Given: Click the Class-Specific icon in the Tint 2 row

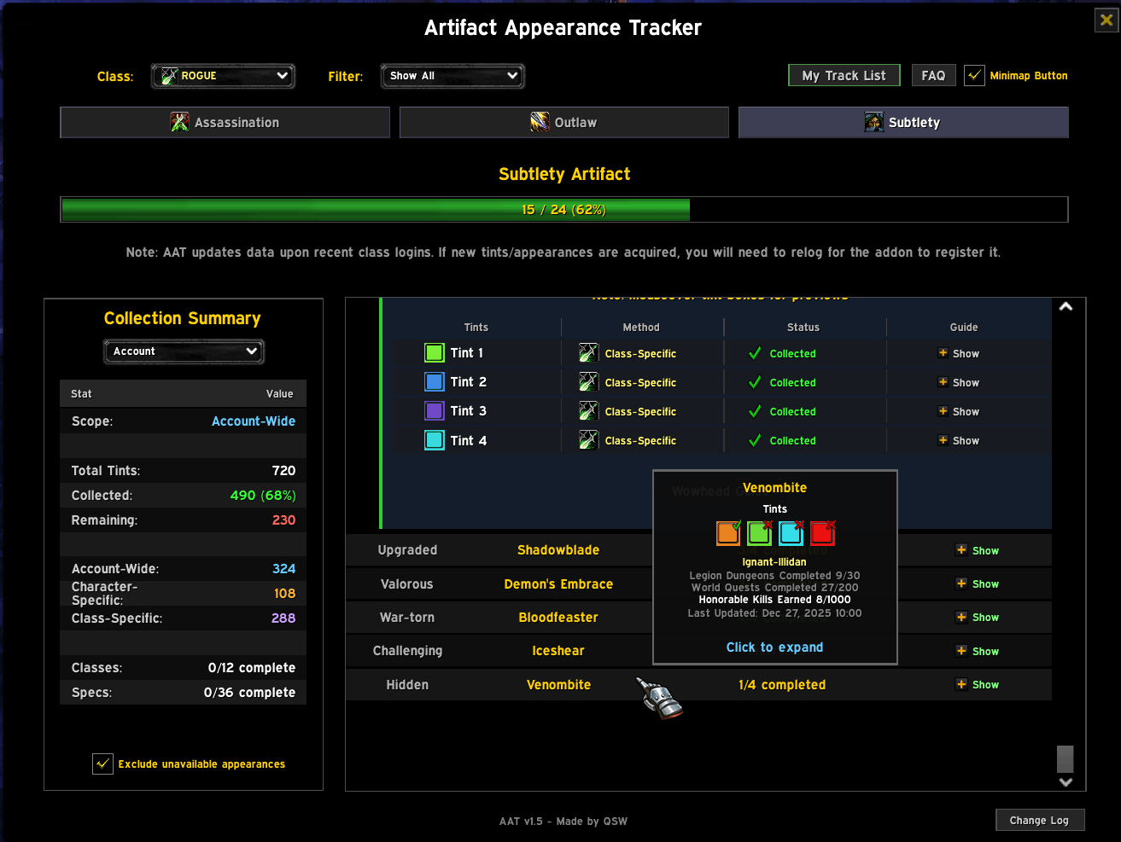Looking at the screenshot, I should (x=588, y=382).
